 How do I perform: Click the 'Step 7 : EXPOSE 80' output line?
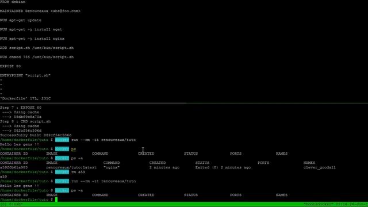pyautogui.click(x=21, y=108)
